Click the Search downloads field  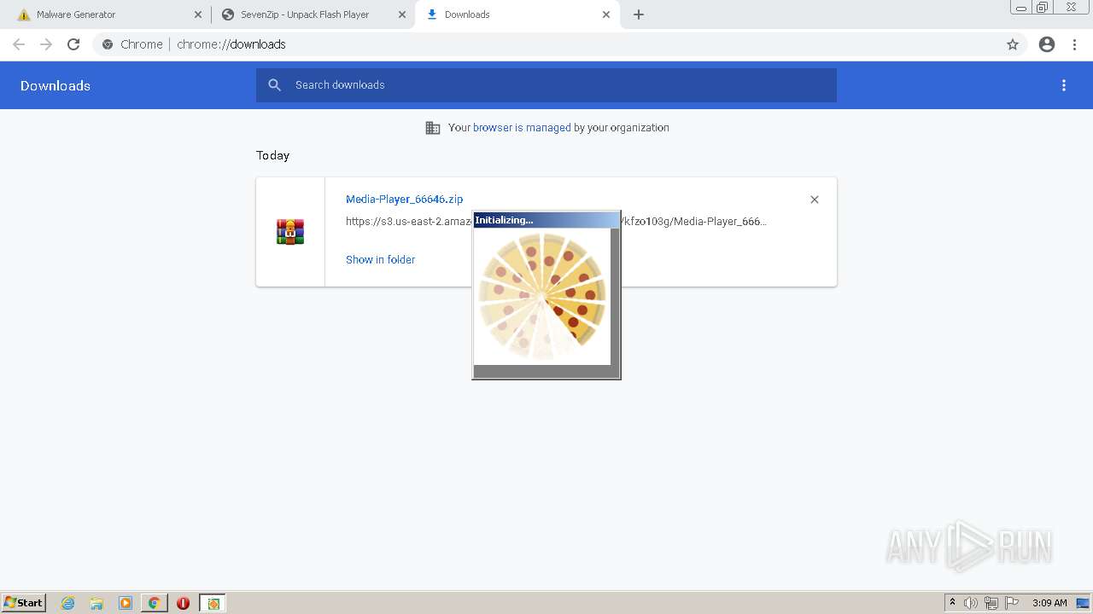pyautogui.click(x=546, y=85)
